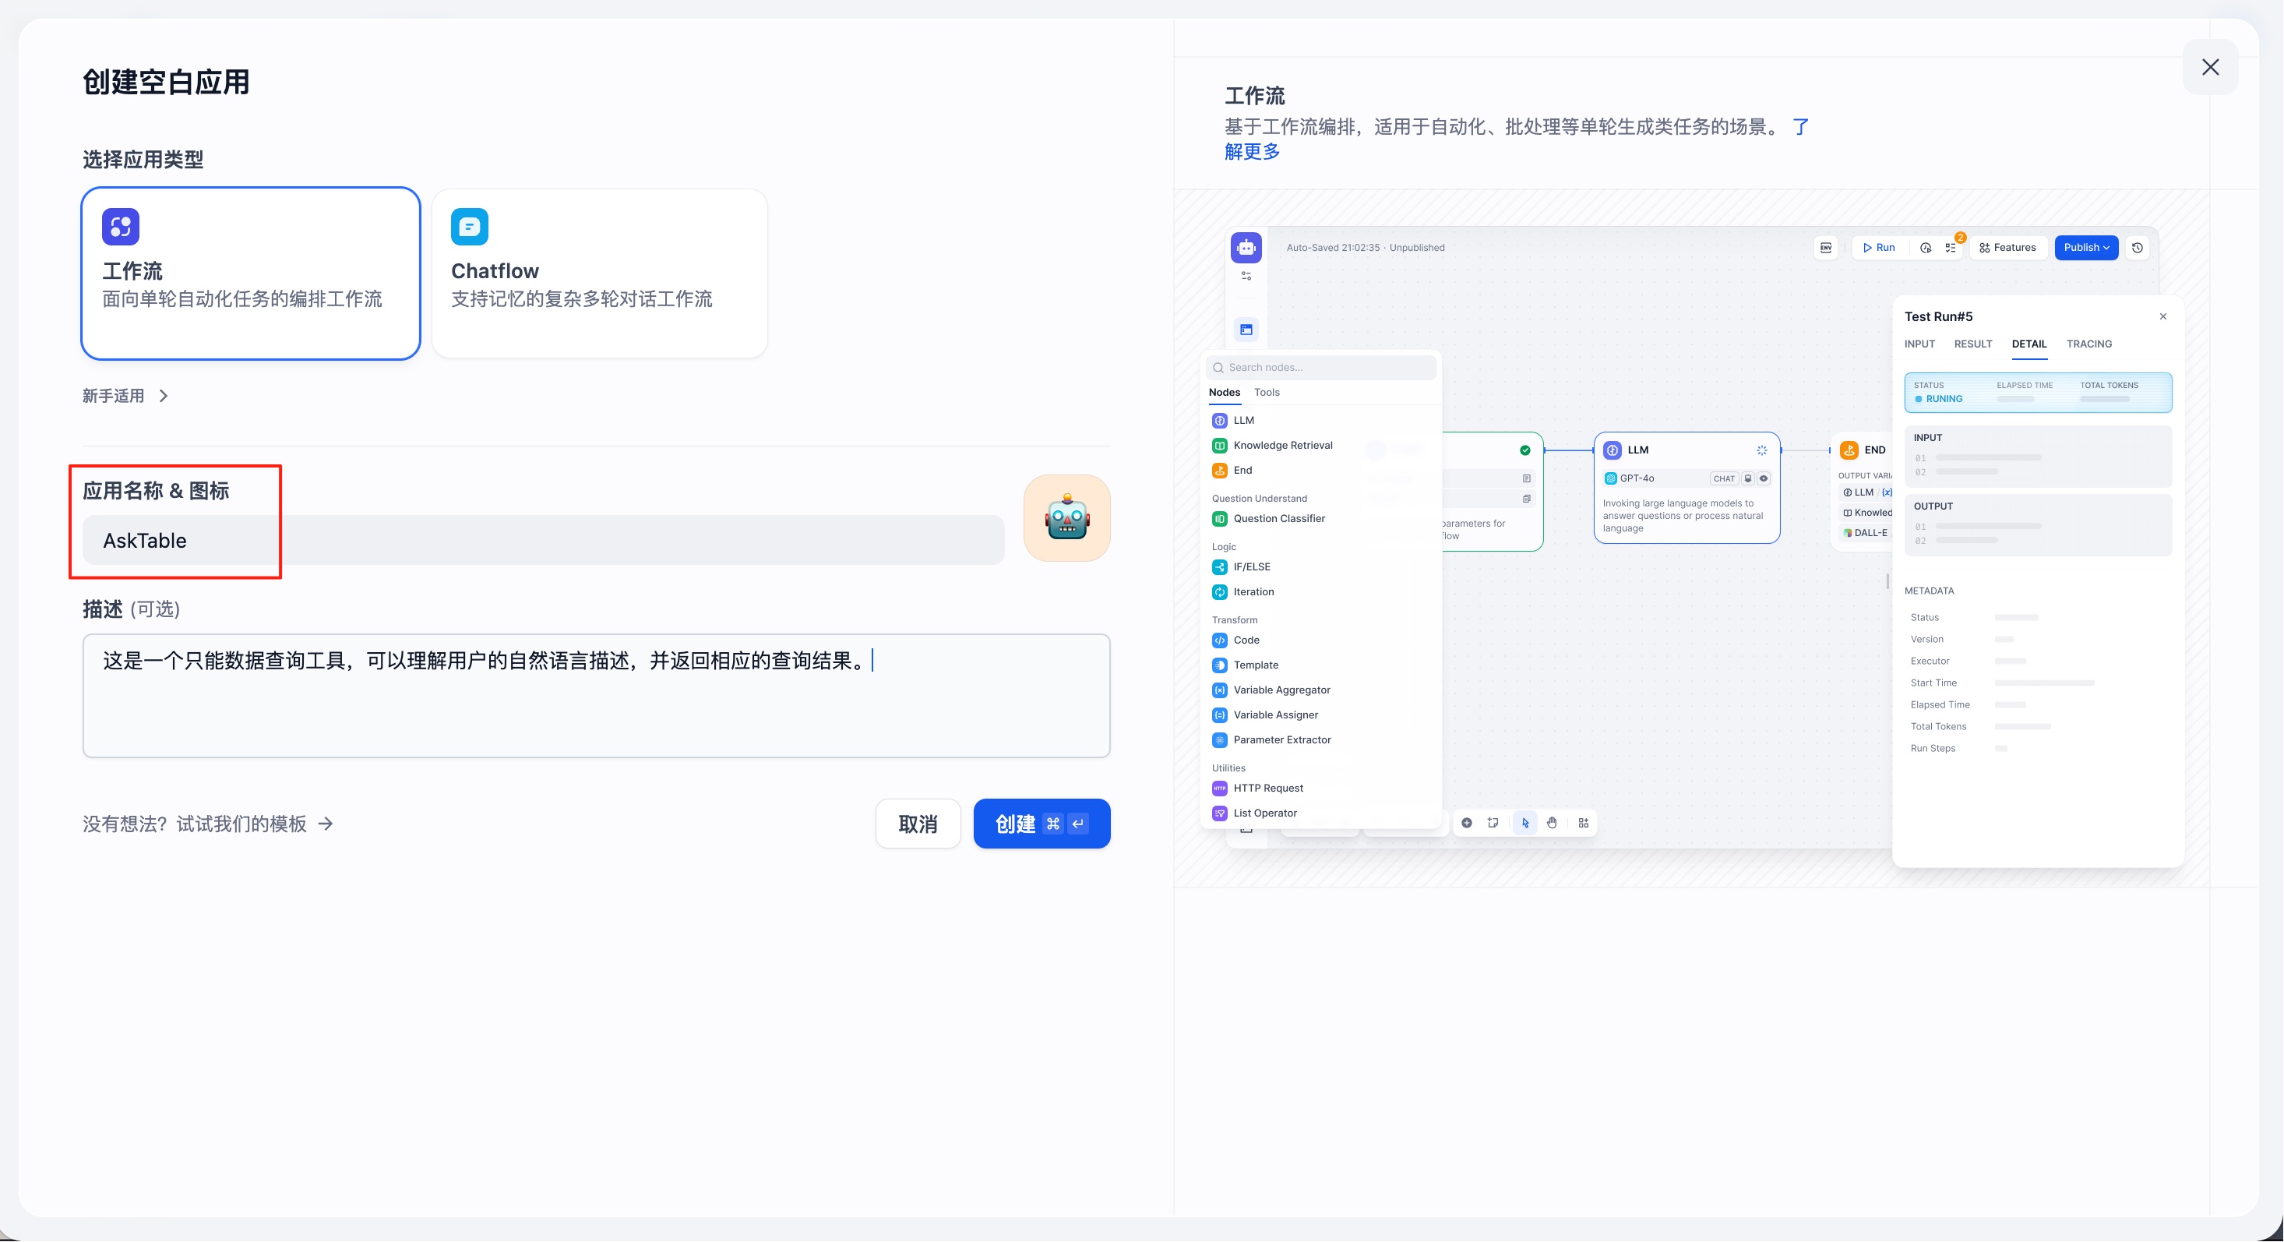Open the workflow version history icon
2284x1242 pixels.
(2137, 248)
